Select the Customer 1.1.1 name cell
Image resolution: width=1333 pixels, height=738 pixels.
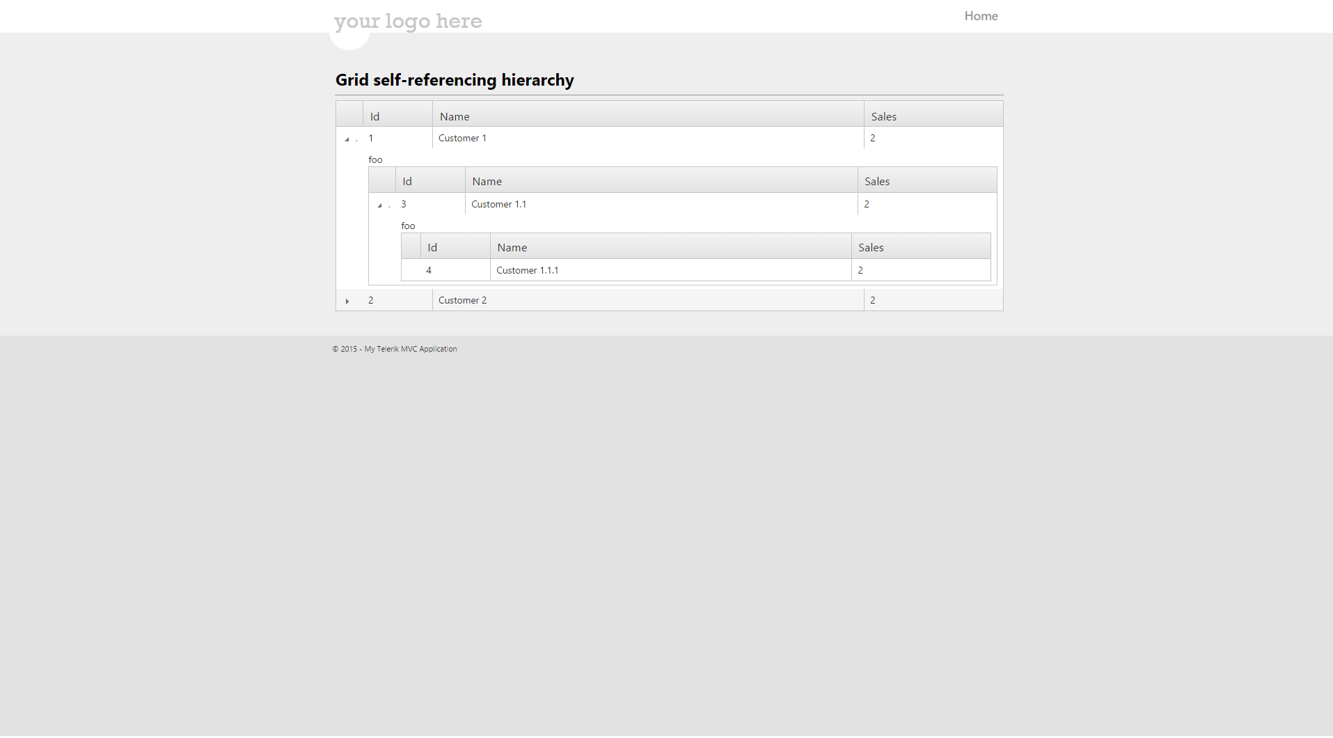pyautogui.click(x=671, y=270)
